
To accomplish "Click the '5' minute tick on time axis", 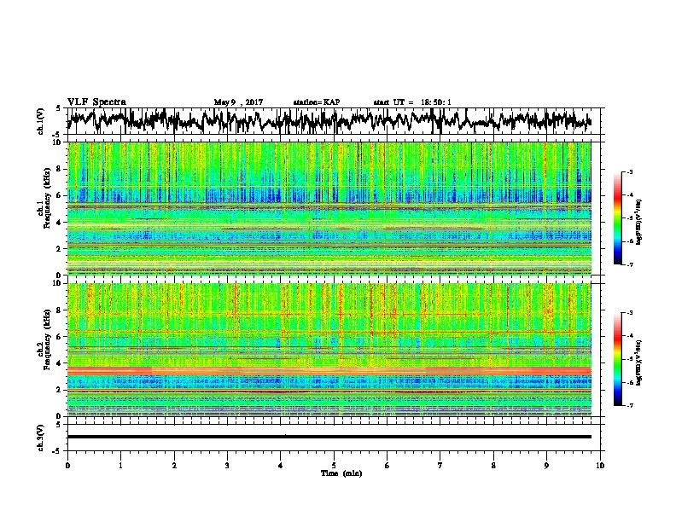I will (334, 466).
